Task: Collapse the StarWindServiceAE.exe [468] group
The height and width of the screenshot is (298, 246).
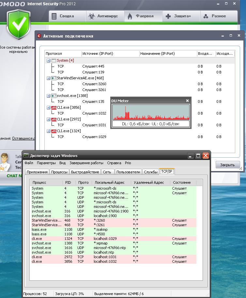Action: [x=48, y=78]
